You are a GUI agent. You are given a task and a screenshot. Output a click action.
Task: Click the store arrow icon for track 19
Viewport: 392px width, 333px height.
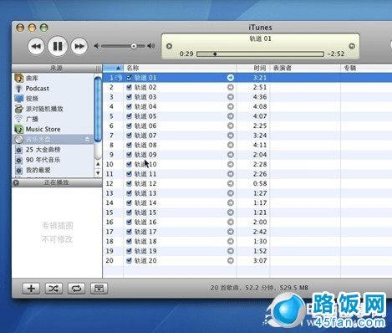click(231, 251)
